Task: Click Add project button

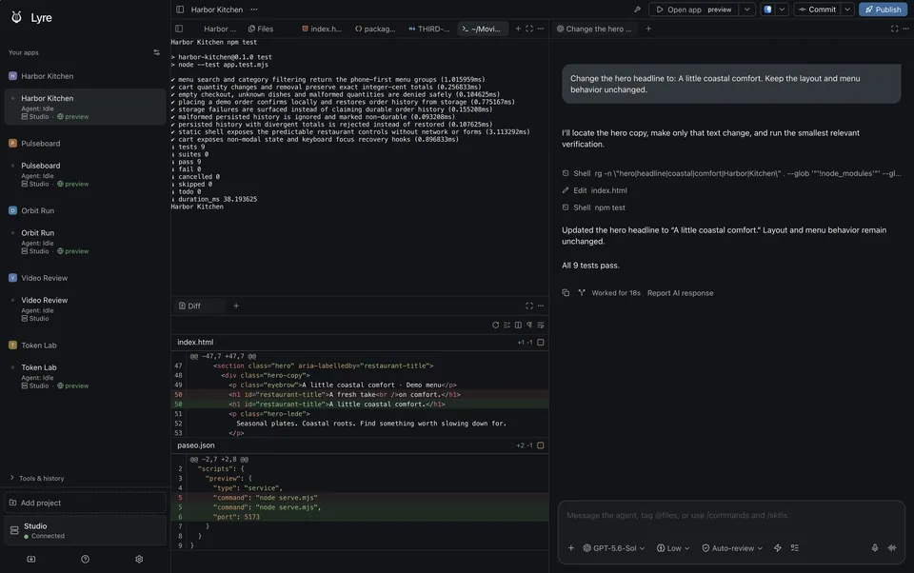Action: click(x=85, y=504)
